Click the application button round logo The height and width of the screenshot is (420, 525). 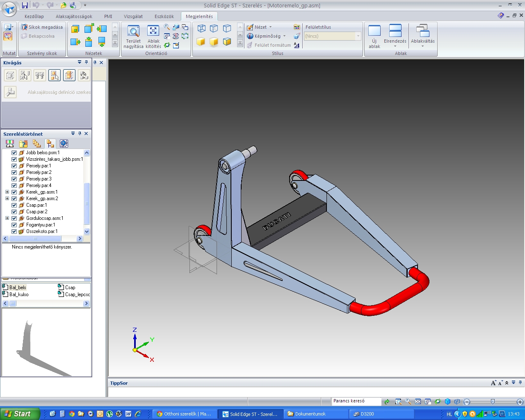9,9
